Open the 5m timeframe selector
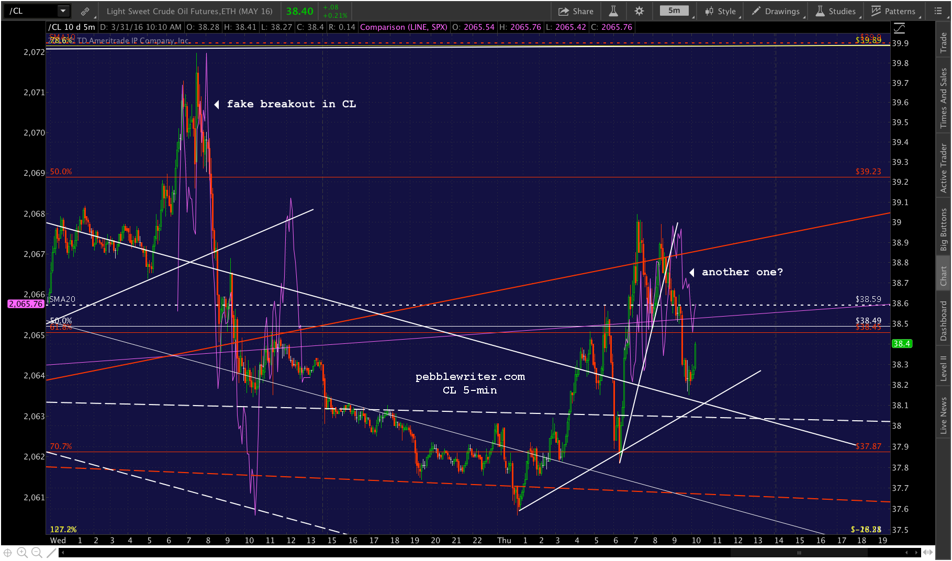The image size is (952, 561). pos(674,10)
